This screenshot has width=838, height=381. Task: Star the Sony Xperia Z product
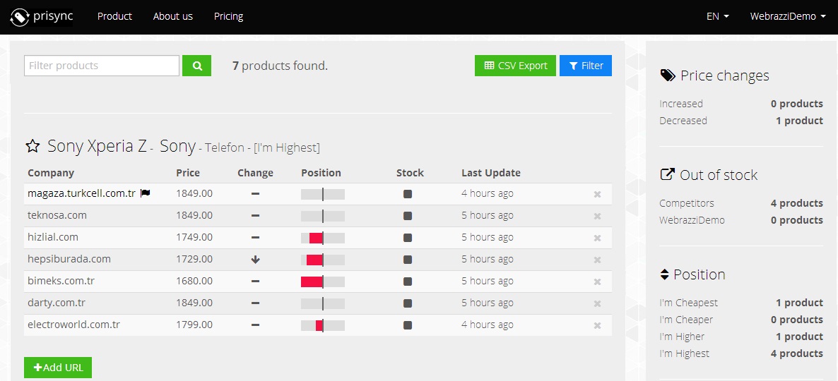tap(33, 147)
